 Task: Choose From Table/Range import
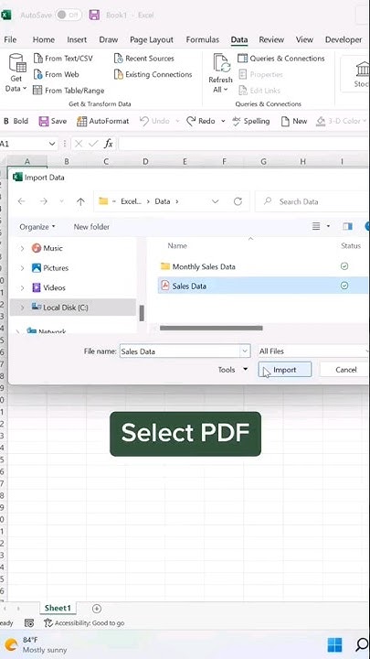click(x=69, y=91)
